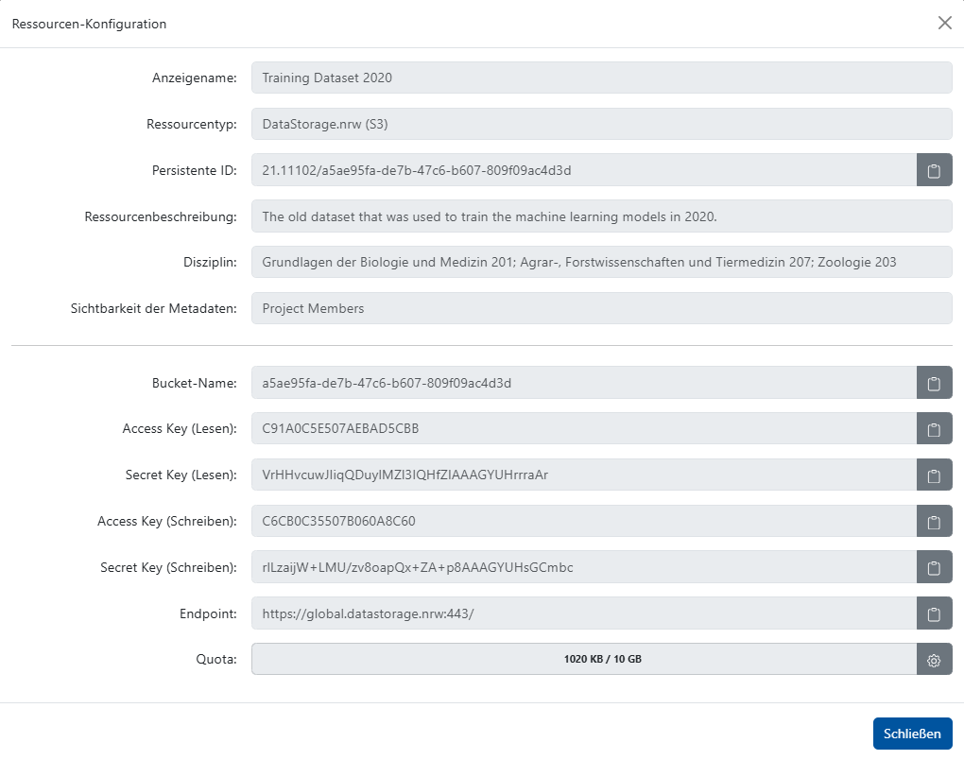Screen dimensions: 964x760
Task: Click the Endpoint address field
Action: coord(567,613)
